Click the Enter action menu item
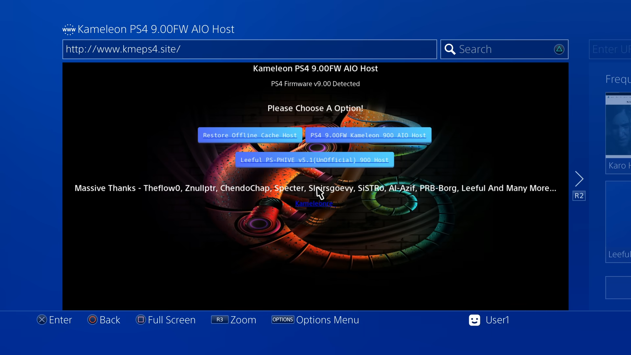631x355 pixels. [x=55, y=320]
